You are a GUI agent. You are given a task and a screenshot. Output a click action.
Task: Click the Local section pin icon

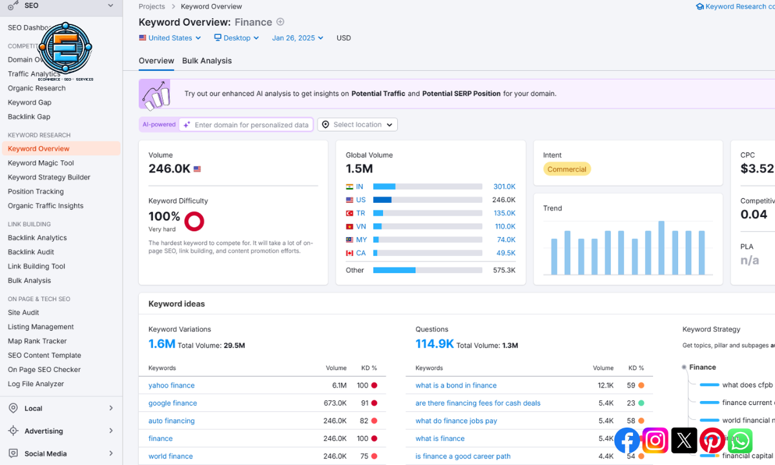[14, 408]
